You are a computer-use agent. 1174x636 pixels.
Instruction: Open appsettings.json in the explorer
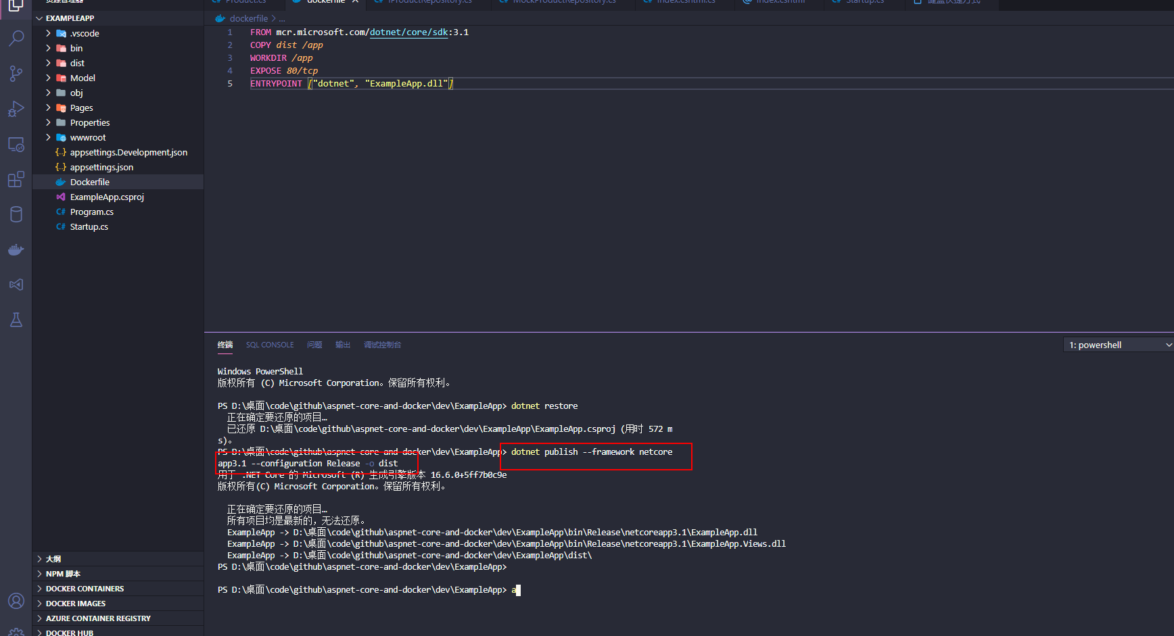[101, 167]
